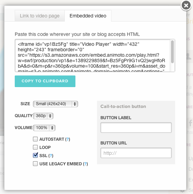Open the QUALITY dropdown showing 360p
Image resolution: width=193 pixels, height=194 pixels.
43,116
